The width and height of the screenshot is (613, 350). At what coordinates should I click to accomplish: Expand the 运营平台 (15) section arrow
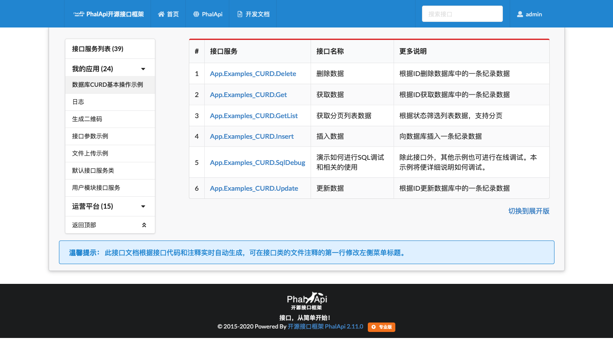click(x=143, y=207)
